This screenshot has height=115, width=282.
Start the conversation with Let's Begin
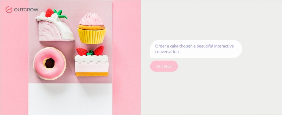(x=164, y=66)
